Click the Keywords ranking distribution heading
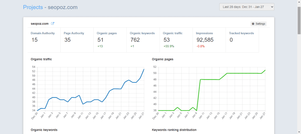The width and height of the screenshot is (301, 134). [174, 130]
